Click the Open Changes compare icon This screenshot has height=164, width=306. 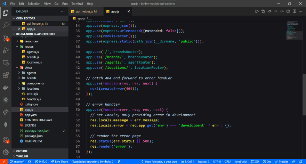tap(263, 11)
